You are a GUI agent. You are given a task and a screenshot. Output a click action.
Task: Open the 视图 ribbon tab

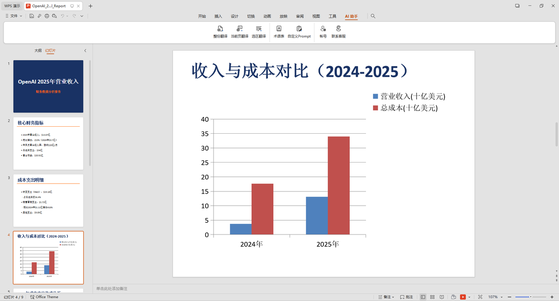316,16
